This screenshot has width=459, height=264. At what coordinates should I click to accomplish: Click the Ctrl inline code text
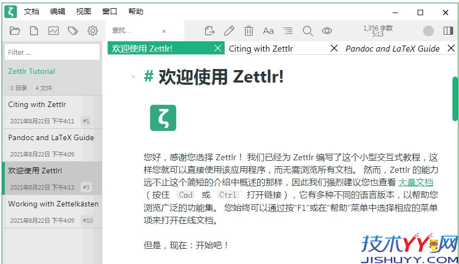[228, 194]
